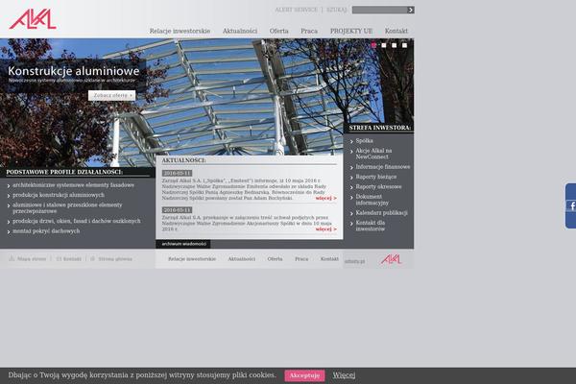Accept cookies with the Akceptuję button

[304, 375]
